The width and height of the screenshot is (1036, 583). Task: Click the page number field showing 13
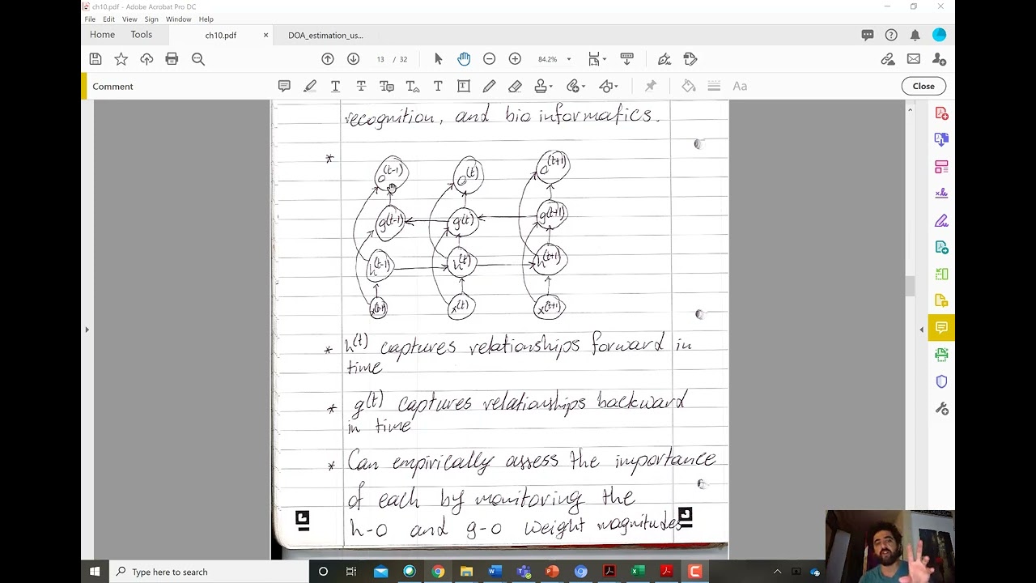380,59
